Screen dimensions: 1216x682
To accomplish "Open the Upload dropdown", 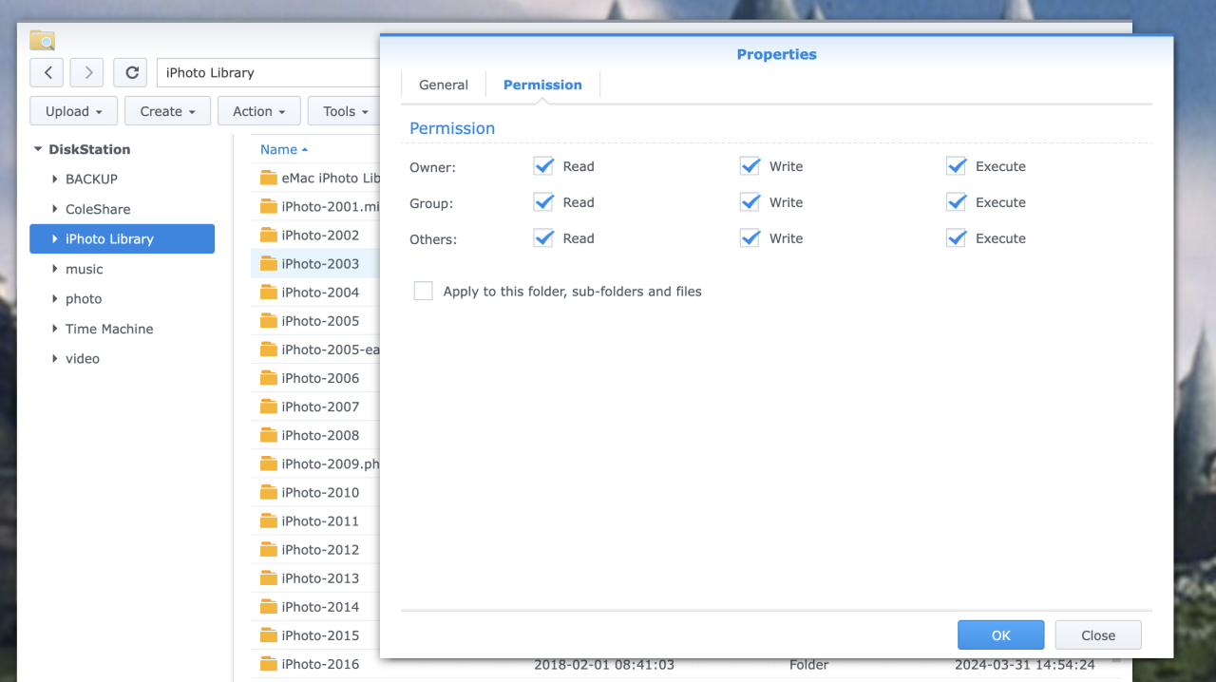I will tap(73, 111).
